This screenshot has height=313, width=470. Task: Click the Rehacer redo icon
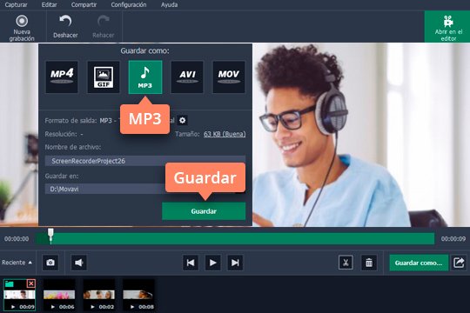tap(103, 22)
